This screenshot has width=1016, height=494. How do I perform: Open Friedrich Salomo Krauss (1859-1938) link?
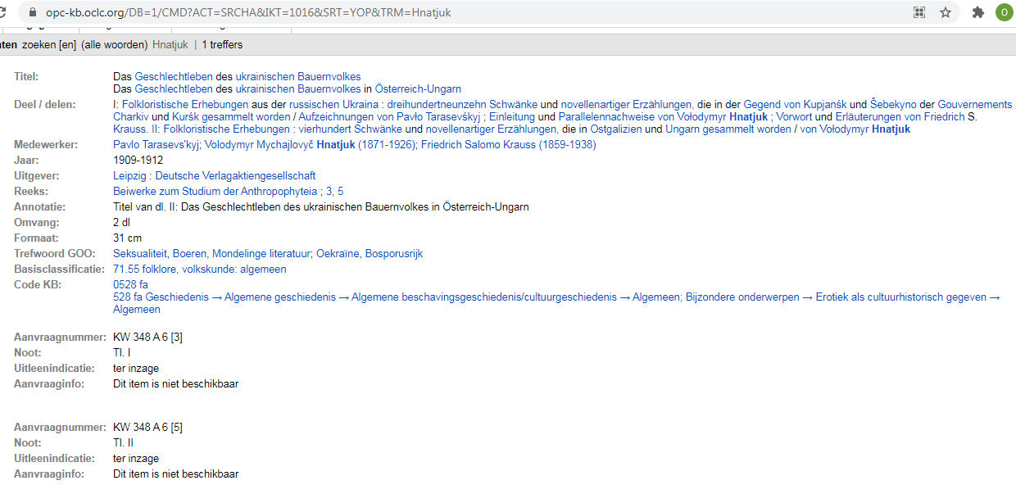[508, 145]
